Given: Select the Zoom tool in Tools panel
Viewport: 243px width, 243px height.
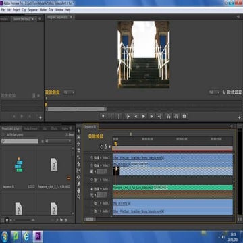Looking at the screenshot, I should click(x=79, y=197).
